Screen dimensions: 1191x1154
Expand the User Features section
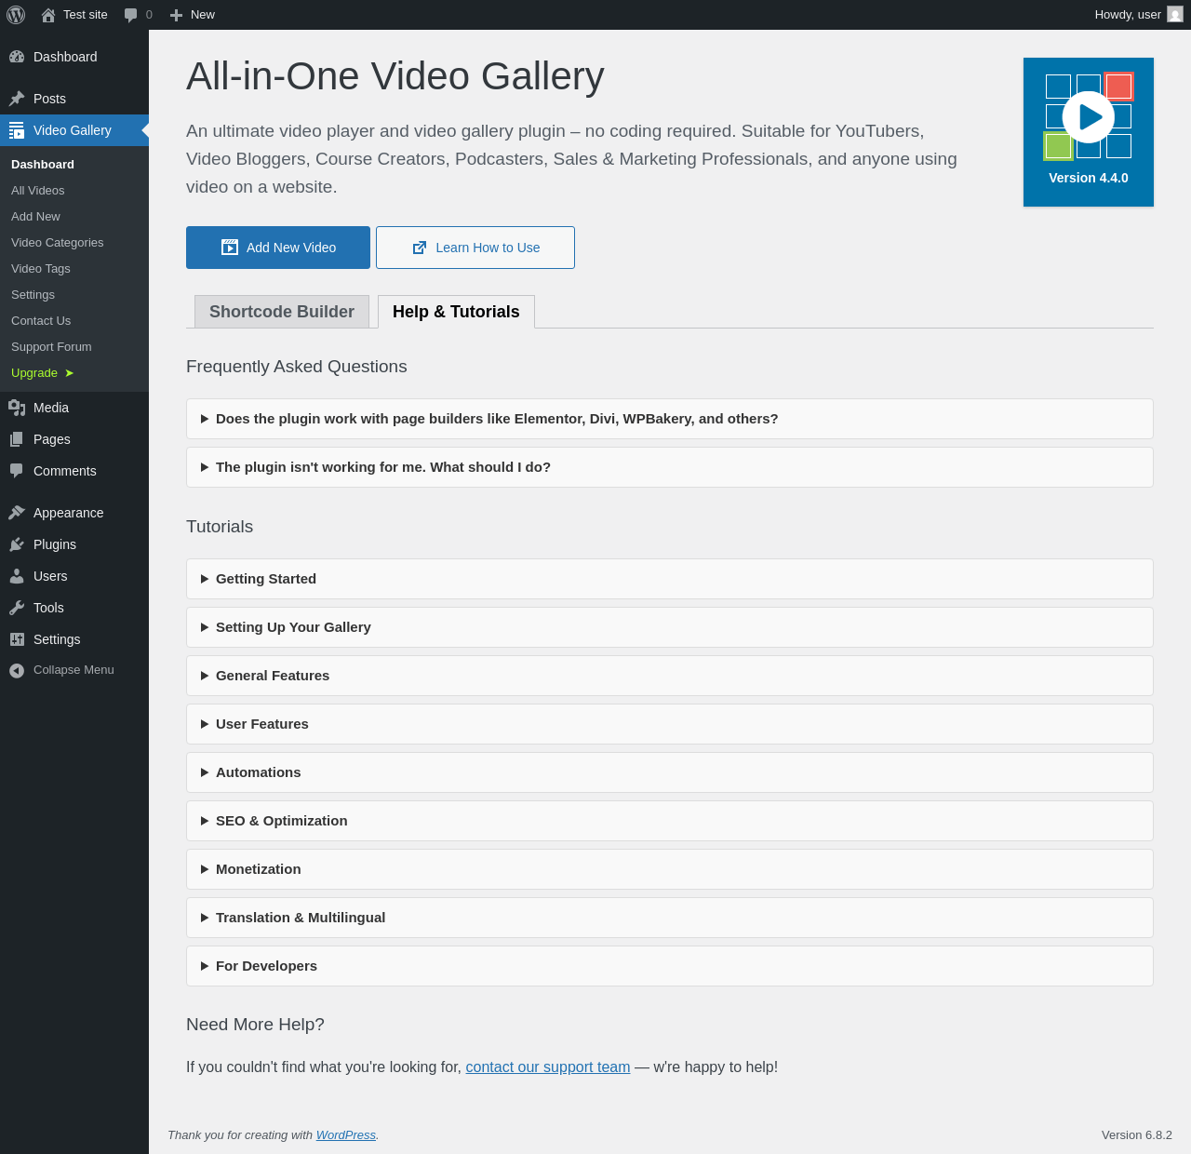(670, 724)
